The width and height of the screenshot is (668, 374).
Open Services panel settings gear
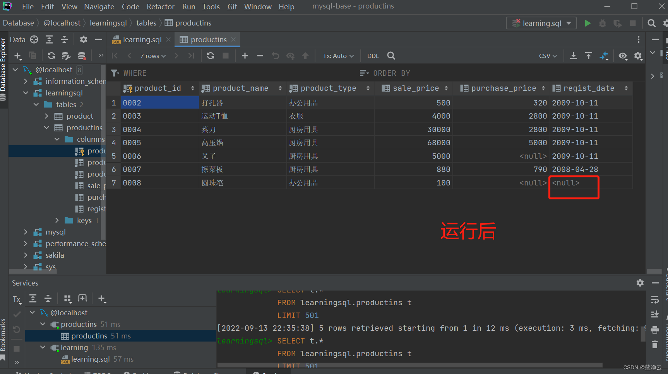(x=640, y=283)
